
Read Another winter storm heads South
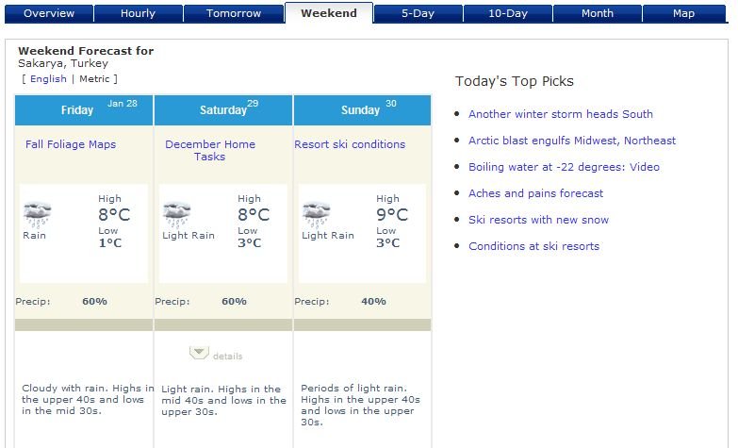561,114
